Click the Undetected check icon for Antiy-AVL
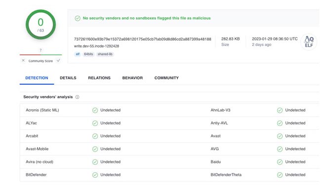 pos(280,123)
